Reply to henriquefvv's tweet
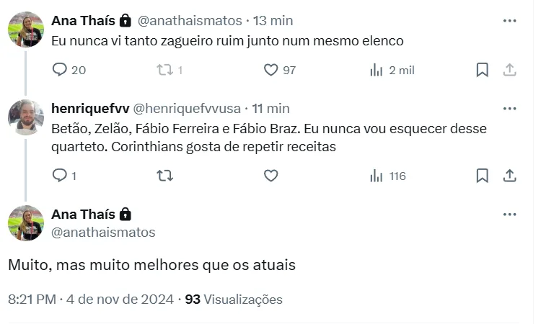The height and width of the screenshot is (324, 546). click(60, 176)
